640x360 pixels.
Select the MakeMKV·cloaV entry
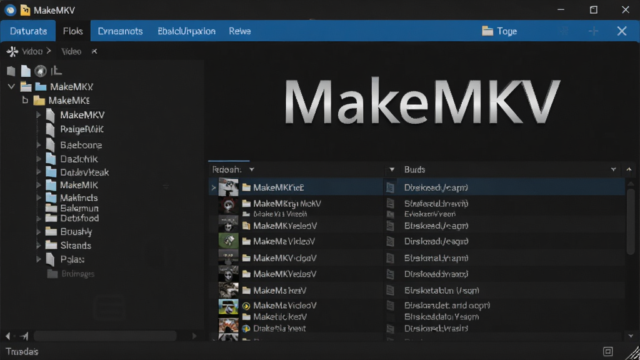click(x=284, y=258)
